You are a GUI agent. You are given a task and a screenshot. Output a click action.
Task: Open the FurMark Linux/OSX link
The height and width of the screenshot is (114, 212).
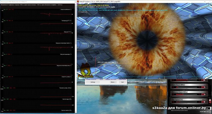pos(91,79)
